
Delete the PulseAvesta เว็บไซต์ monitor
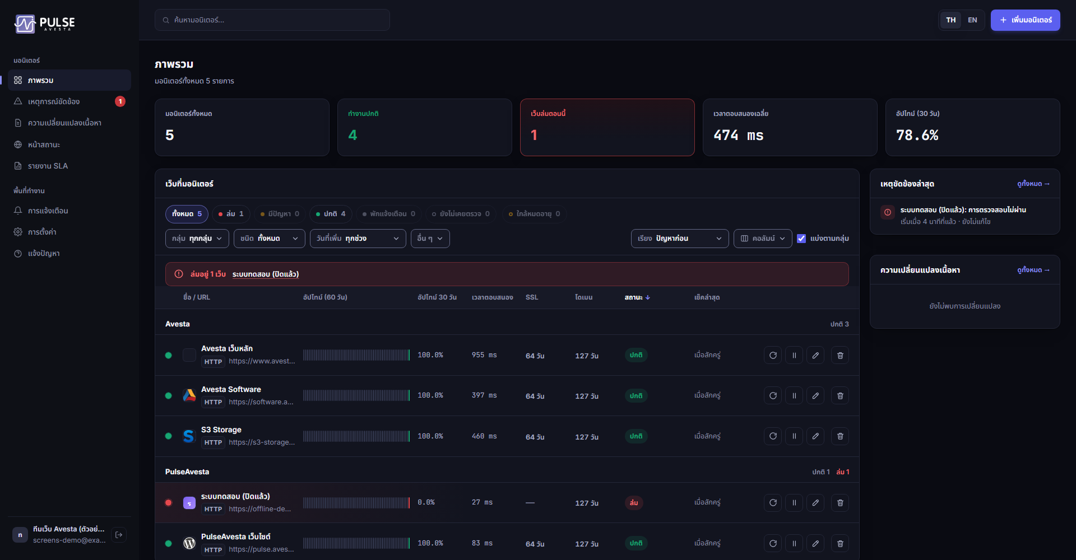[840, 543]
